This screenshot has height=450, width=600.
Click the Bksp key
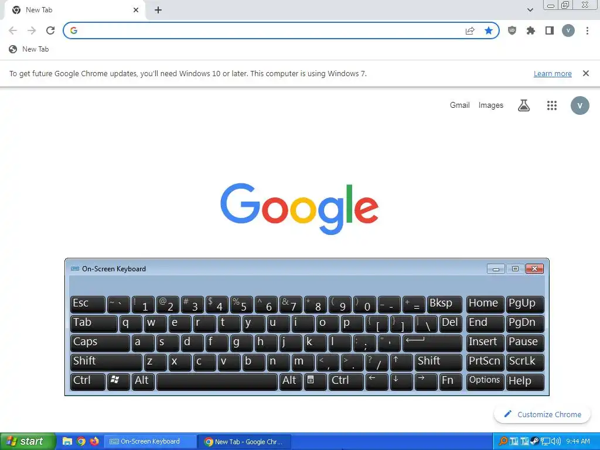coord(445,305)
